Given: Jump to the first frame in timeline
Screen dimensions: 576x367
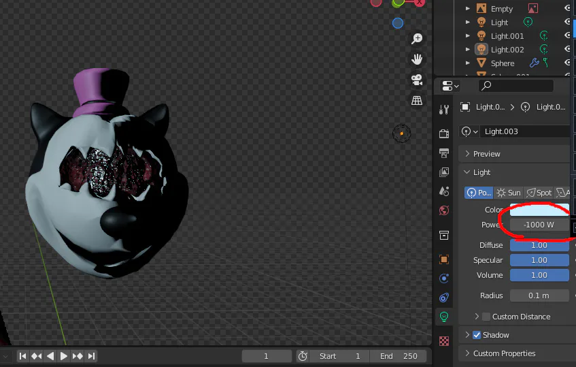Looking at the screenshot, I should tap(22, 356).
